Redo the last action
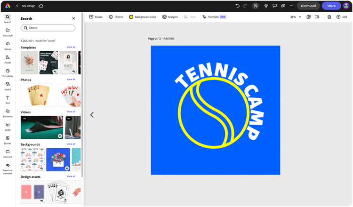Viewport: 353px width, 207px height. click(x=245, y=6)
